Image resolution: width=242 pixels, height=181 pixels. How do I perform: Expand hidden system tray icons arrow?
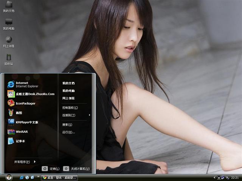pos(214,178)
